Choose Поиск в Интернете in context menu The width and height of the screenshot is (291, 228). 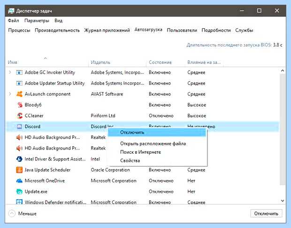(140, 152)
